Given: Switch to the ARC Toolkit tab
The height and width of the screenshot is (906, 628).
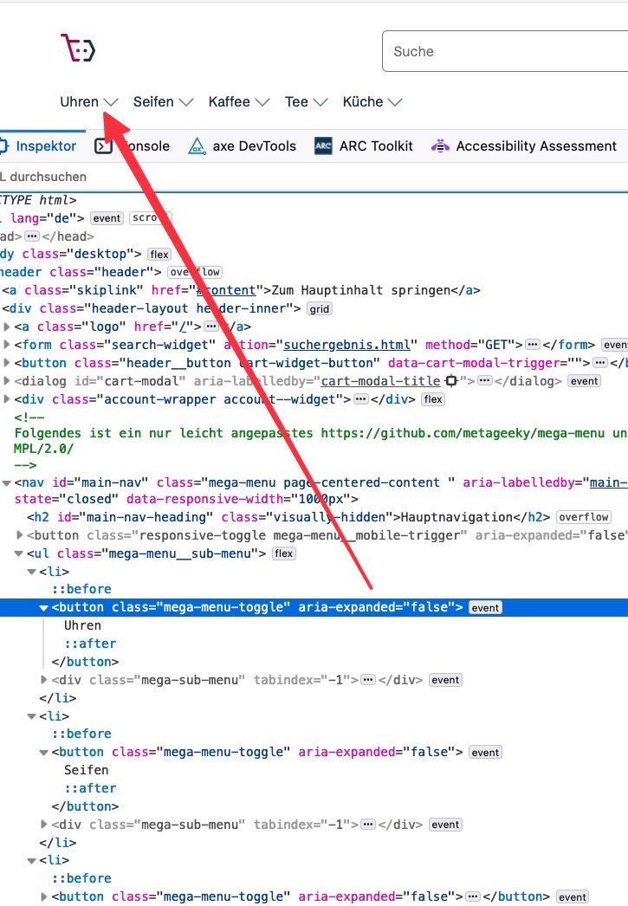Looking at the screenshot, I should (x=364, y=146).
